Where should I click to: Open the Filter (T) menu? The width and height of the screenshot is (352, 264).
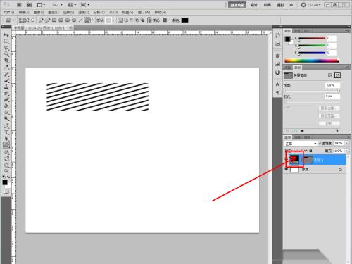(x=84, y=12)
